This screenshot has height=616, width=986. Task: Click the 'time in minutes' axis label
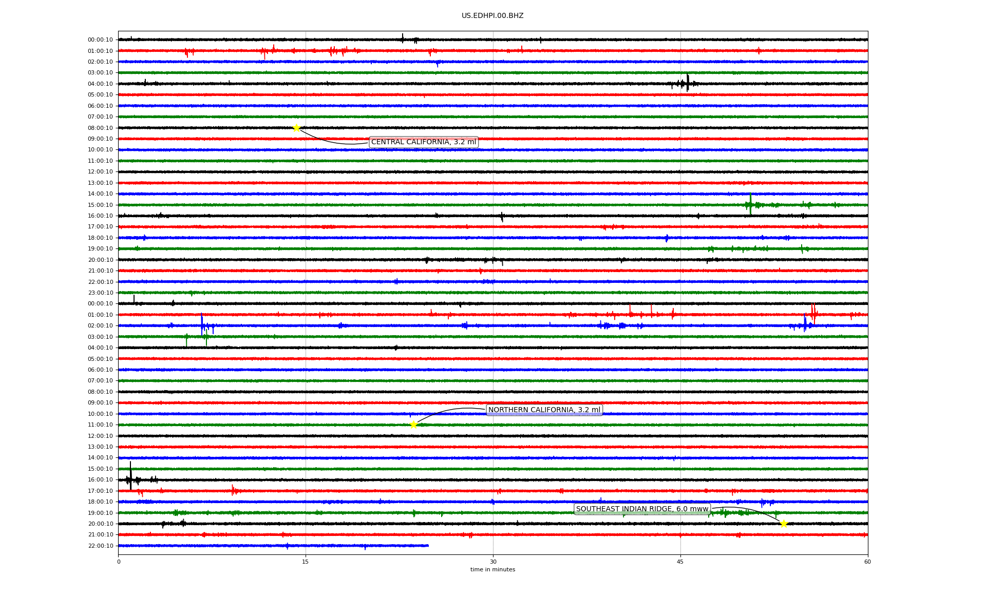click(492, 570)
